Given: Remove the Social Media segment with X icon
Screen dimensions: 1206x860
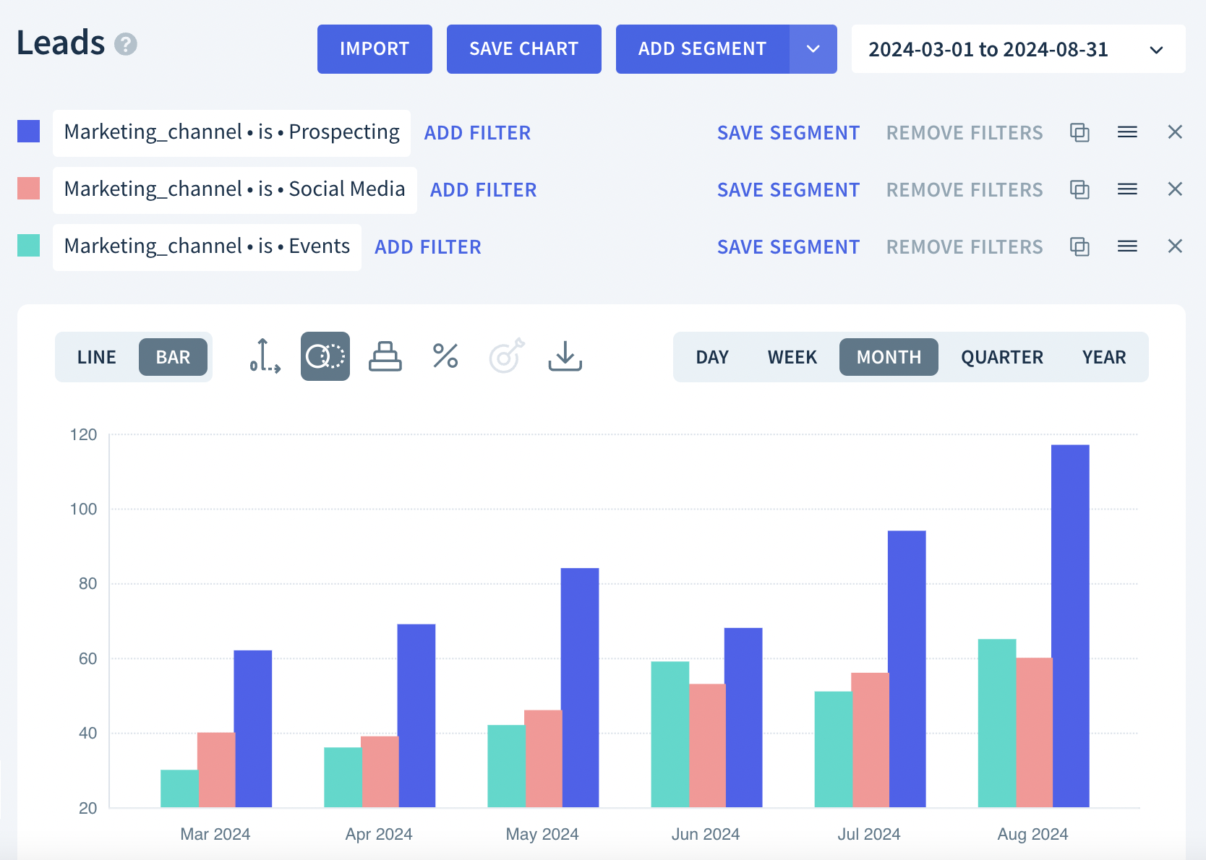Looking at the screenshot, I should click(x=1175, y=189).
